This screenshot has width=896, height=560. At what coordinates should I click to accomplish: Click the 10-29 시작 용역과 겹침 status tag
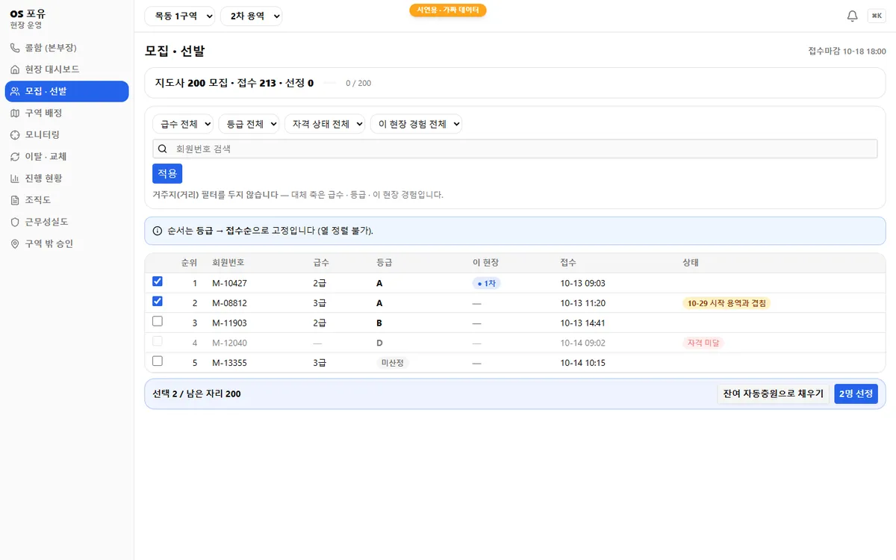pyautogui.click(x=727, y=303)
